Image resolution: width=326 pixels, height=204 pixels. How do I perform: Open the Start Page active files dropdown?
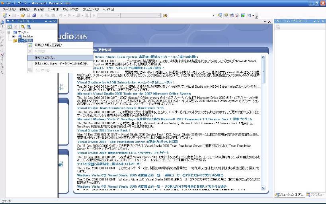265,22
